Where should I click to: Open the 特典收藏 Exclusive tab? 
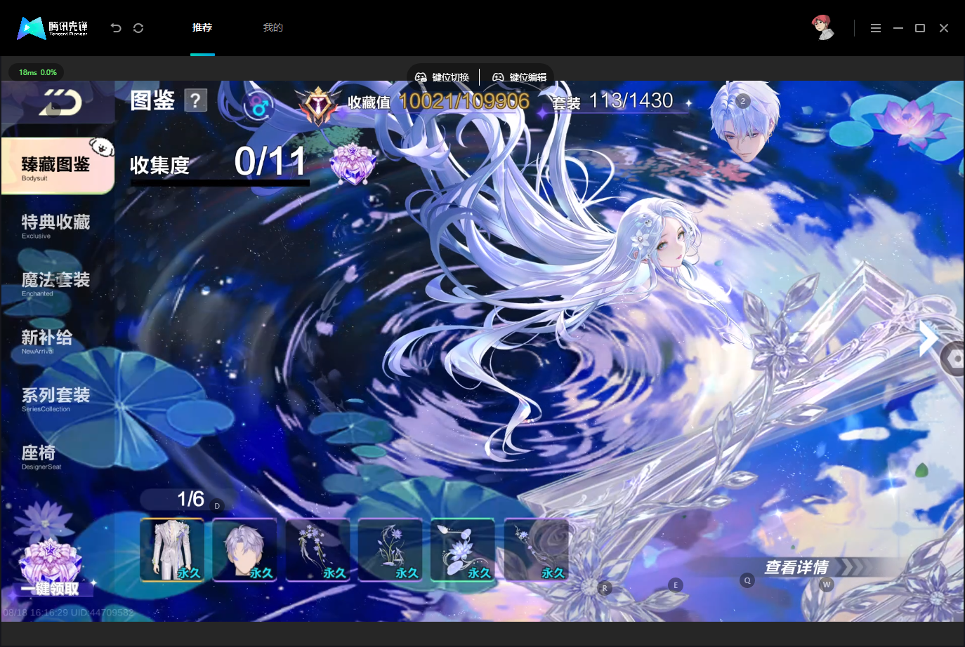coord(56,225)
